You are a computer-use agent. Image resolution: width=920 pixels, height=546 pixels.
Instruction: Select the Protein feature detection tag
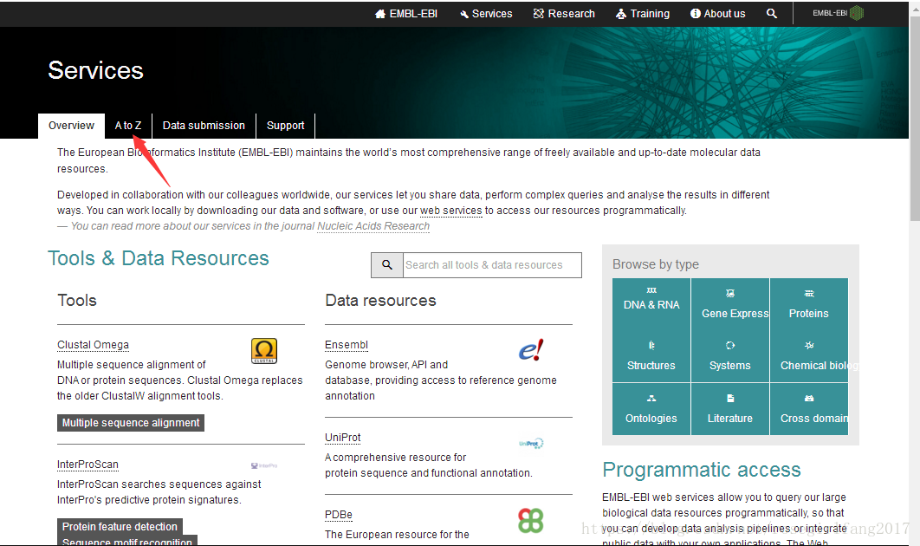point(120,527)
